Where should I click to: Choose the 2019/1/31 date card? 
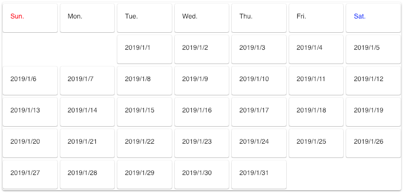point(259,175)
